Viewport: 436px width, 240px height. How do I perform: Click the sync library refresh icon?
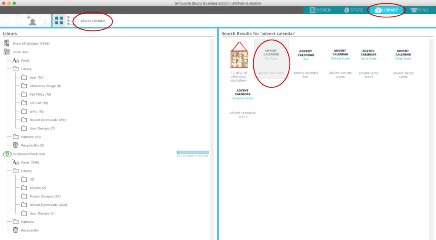(6, 20)
